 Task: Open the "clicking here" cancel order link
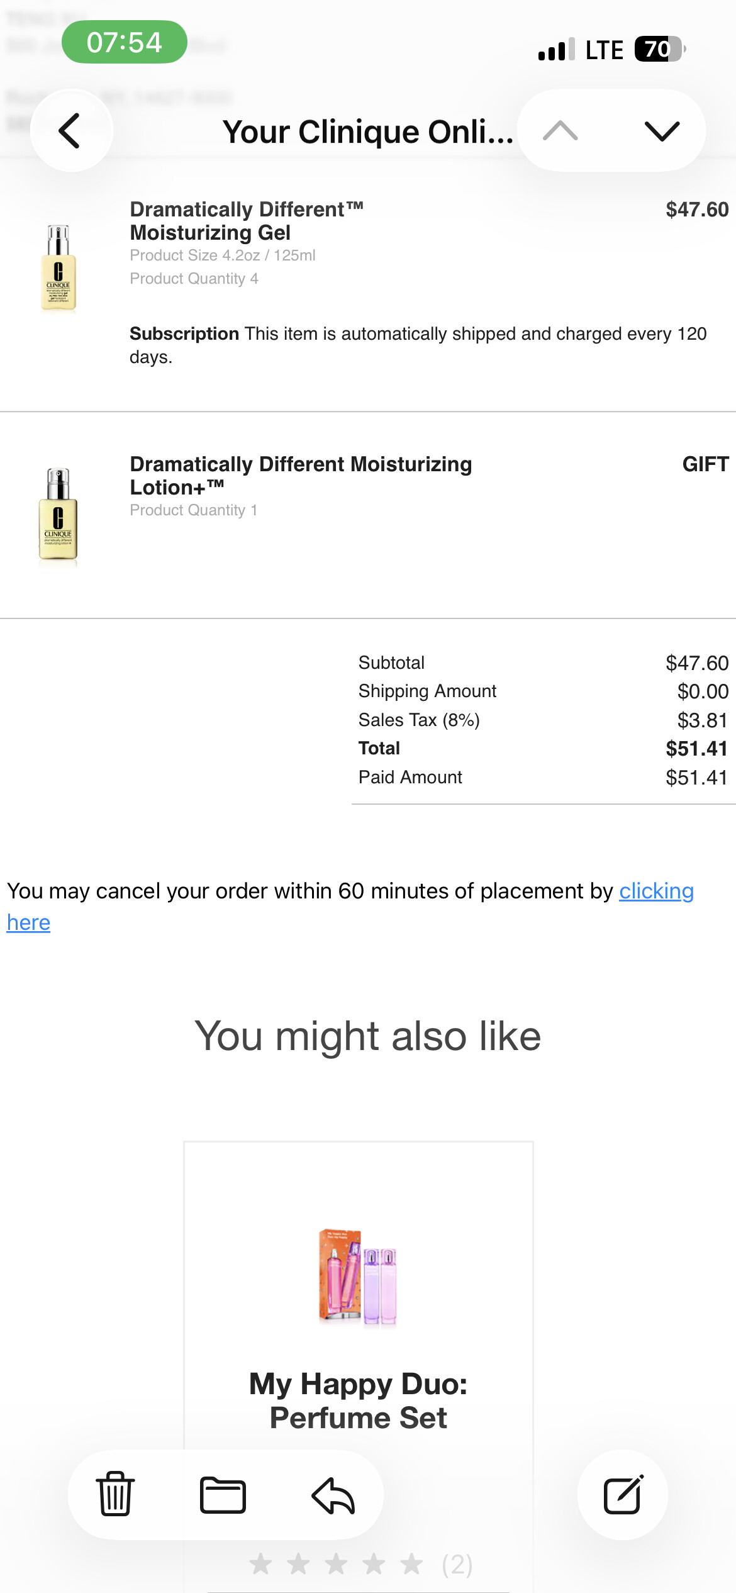pyautogui.click(x=656, y=892)
